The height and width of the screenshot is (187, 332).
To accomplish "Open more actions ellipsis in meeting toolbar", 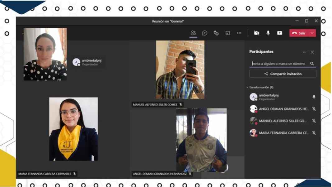I will 239,33.
